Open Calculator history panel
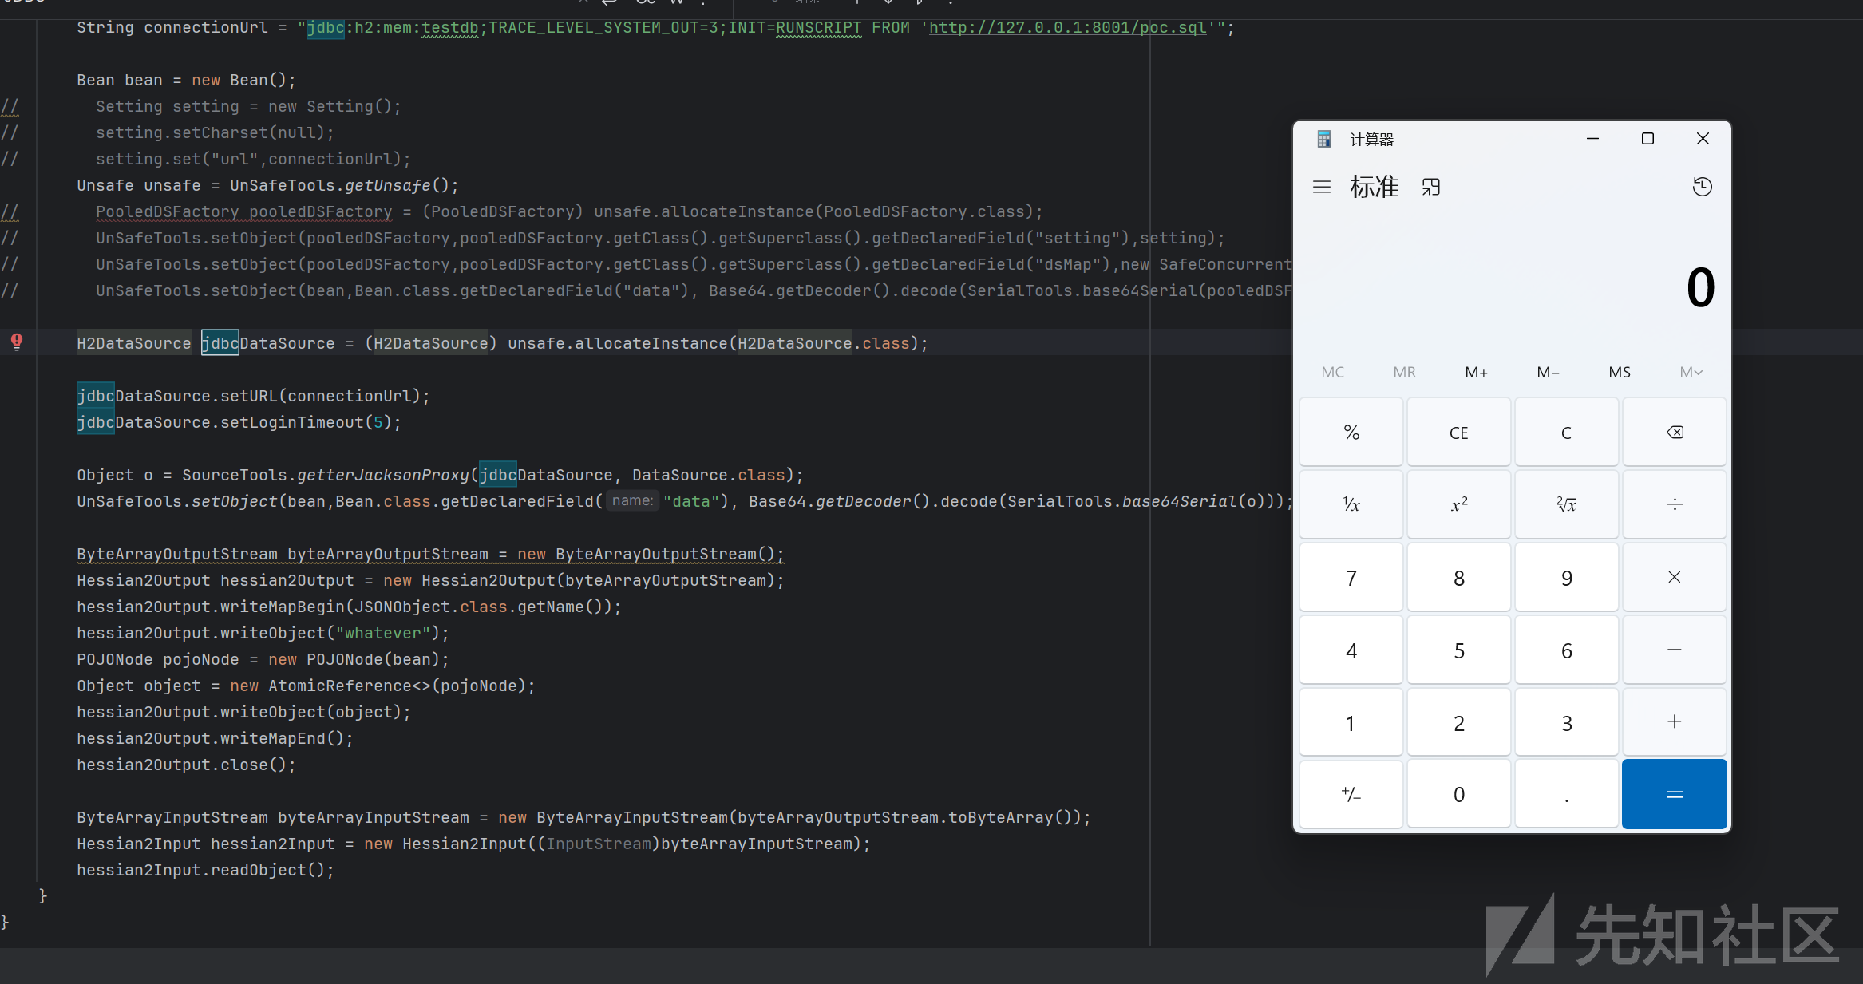1863x984 pixels. coord(1702,187)
